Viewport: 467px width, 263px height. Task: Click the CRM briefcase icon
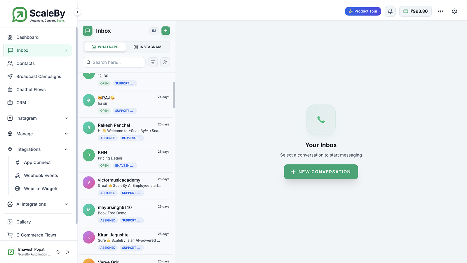point(10,103)
